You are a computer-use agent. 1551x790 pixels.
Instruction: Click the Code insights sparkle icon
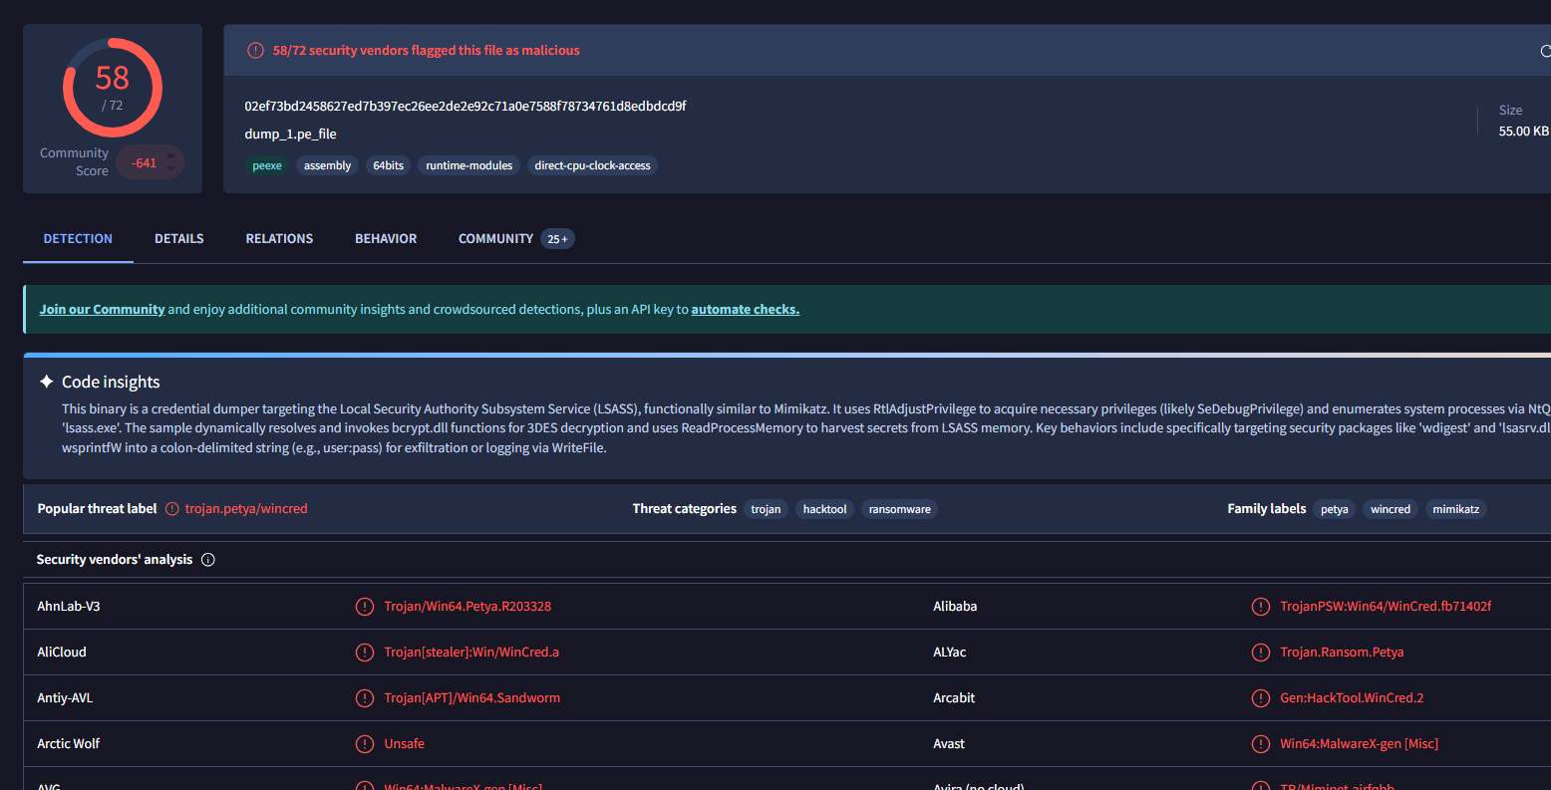coord(46,382)
